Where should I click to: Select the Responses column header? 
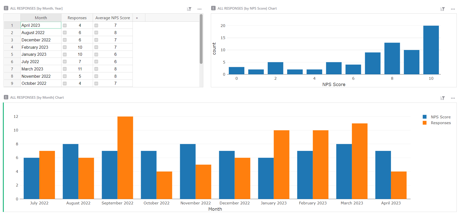click(x=77, y=18)
